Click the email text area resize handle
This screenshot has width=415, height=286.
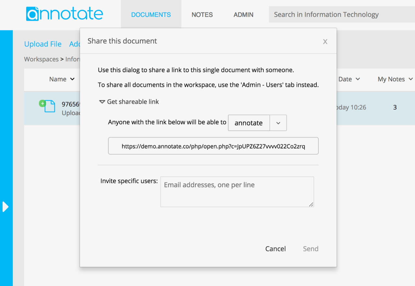311,204
